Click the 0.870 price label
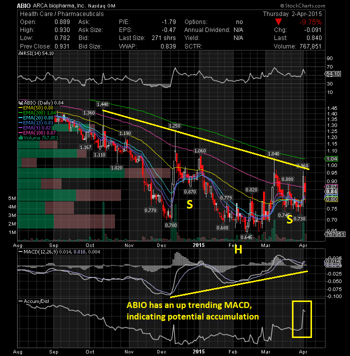This screenshot has height=356, width=350. click(190, 191)
